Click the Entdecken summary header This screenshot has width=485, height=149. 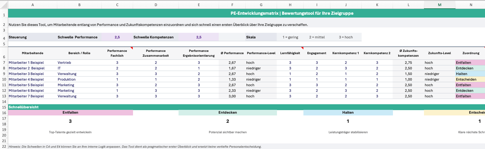click(x=228, y=112)
